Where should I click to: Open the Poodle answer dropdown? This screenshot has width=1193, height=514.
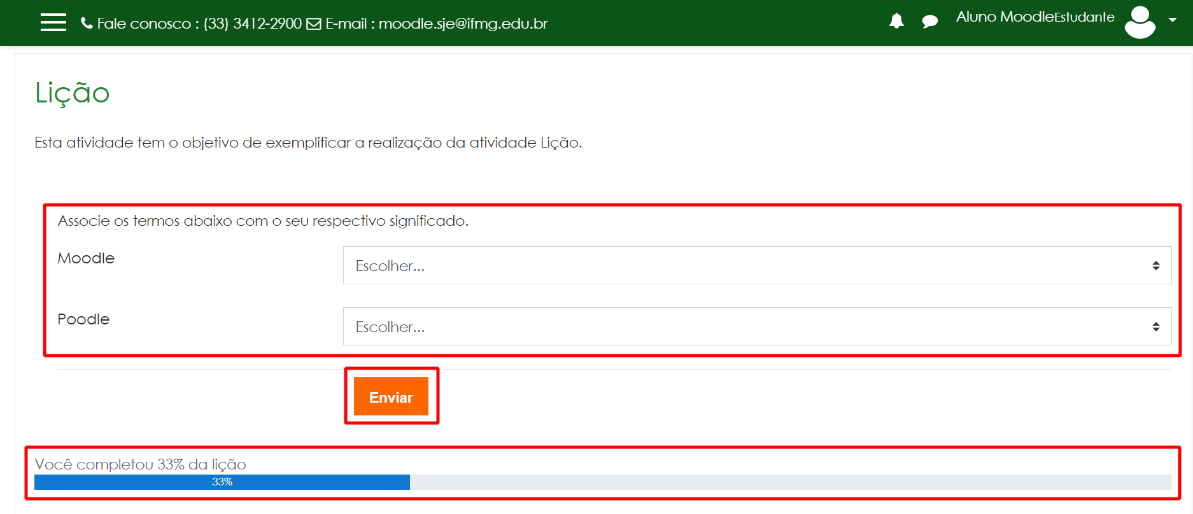pos(757,326)
